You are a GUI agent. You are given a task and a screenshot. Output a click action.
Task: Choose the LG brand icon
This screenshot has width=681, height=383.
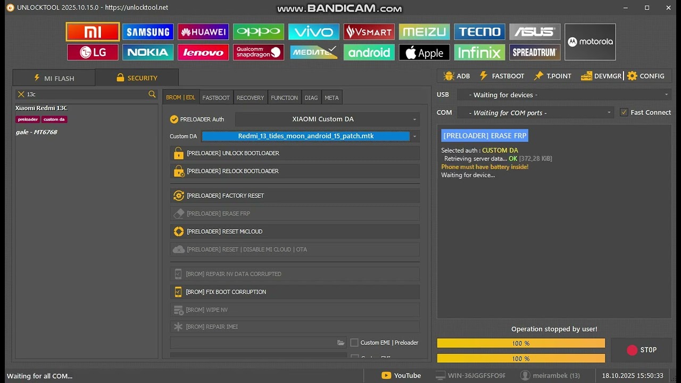[93, 52]
